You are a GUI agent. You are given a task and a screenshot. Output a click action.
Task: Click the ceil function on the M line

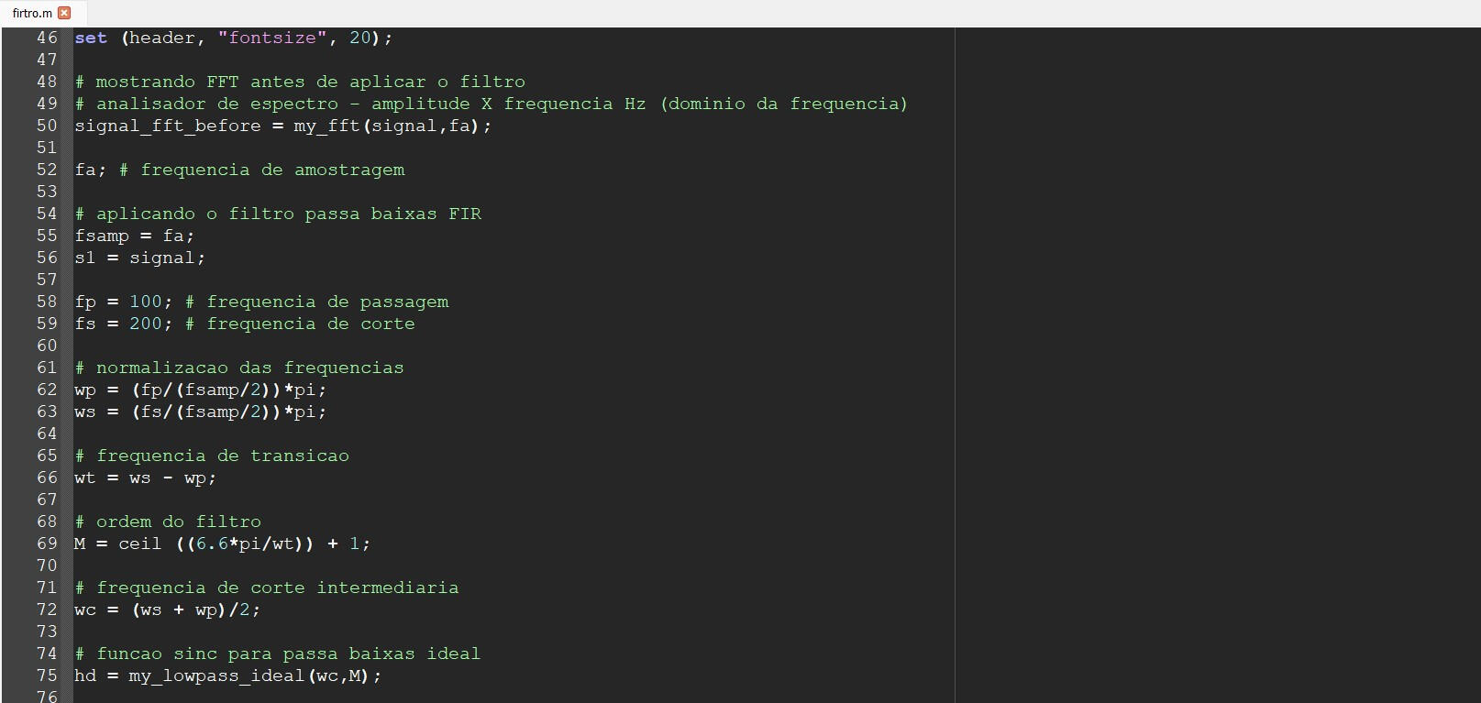click(x=139, y=544)
